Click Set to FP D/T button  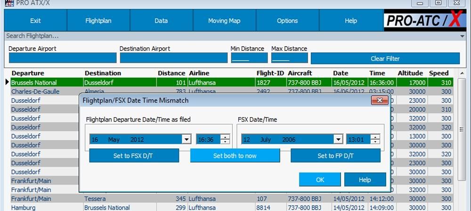pos(335,156)
